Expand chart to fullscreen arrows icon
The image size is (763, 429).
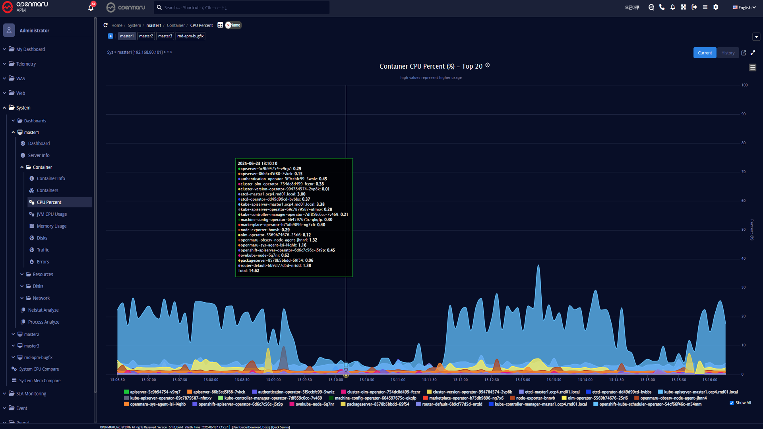753,53
